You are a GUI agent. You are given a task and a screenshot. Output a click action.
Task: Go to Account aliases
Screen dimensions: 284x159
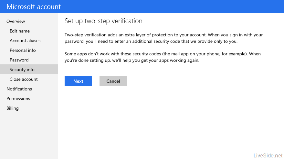click(25, 41)
